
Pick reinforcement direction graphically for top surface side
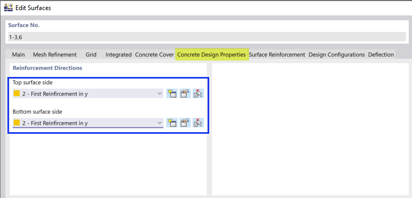[x=199, y=93]
